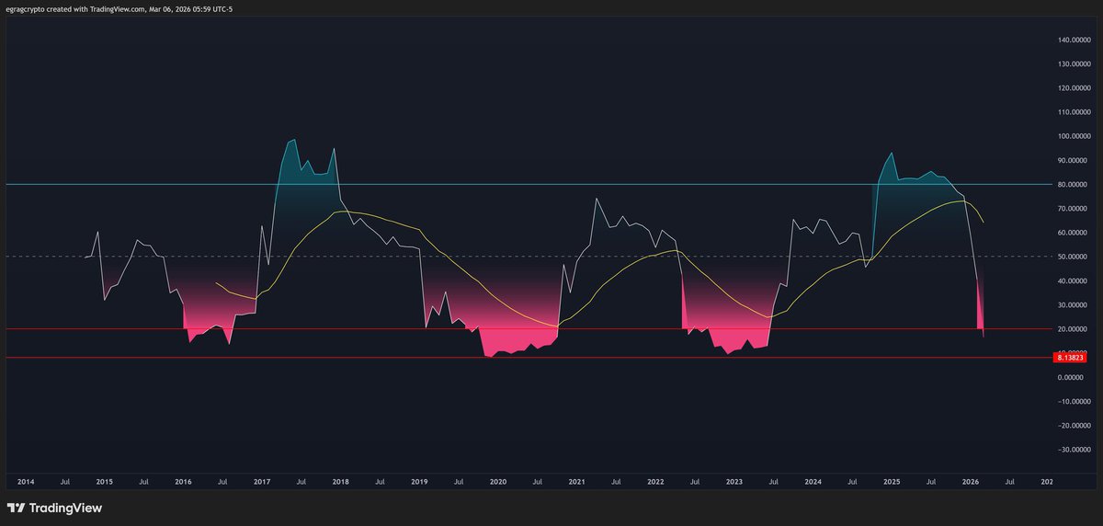
Task: Click the 20.00000 price axis label
Action: (x=1075, y=329)
